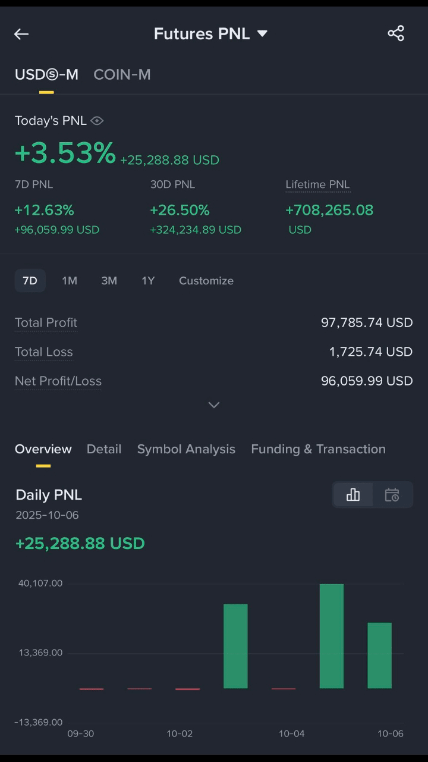The height and width of the screenshot is (762, 428).
Task: Tap the Lifetime PNL label
Action: 317,184
